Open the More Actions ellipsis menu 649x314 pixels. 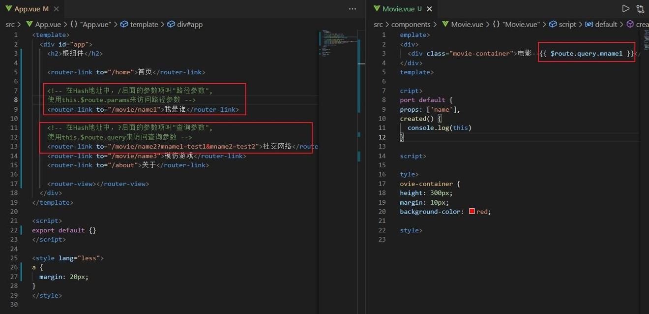(x=353, y=9)
